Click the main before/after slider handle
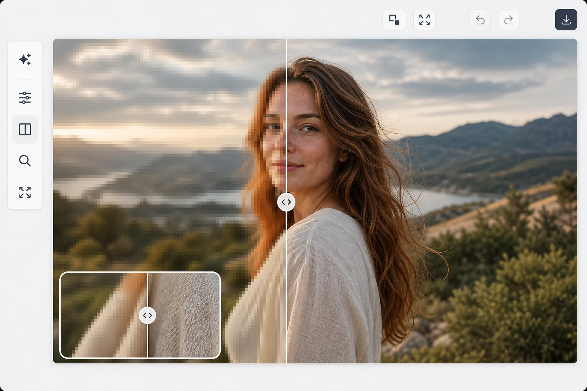This screenshot has width=587, height=391. 286,202
